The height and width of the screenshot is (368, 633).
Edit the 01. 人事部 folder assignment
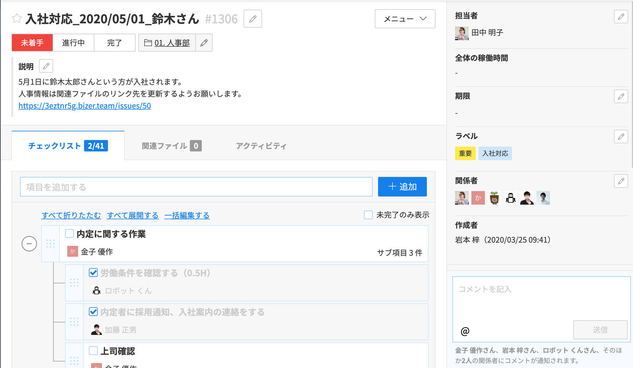coord(204,43)
